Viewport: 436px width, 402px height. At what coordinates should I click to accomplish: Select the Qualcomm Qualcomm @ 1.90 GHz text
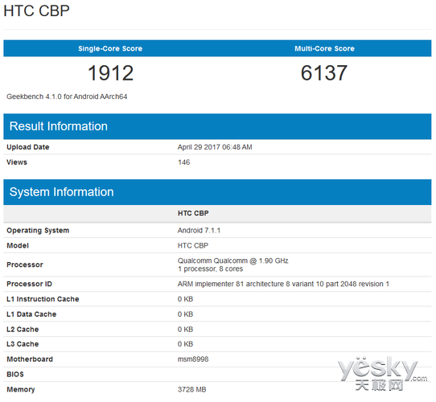233,260
